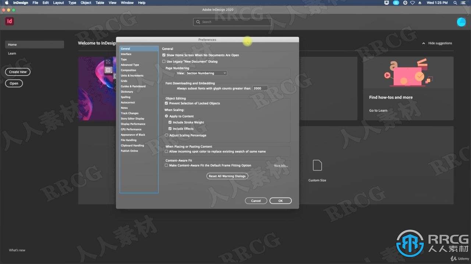Open the Layout menu
Screen dimensions: 471x264
coord(59,3)
